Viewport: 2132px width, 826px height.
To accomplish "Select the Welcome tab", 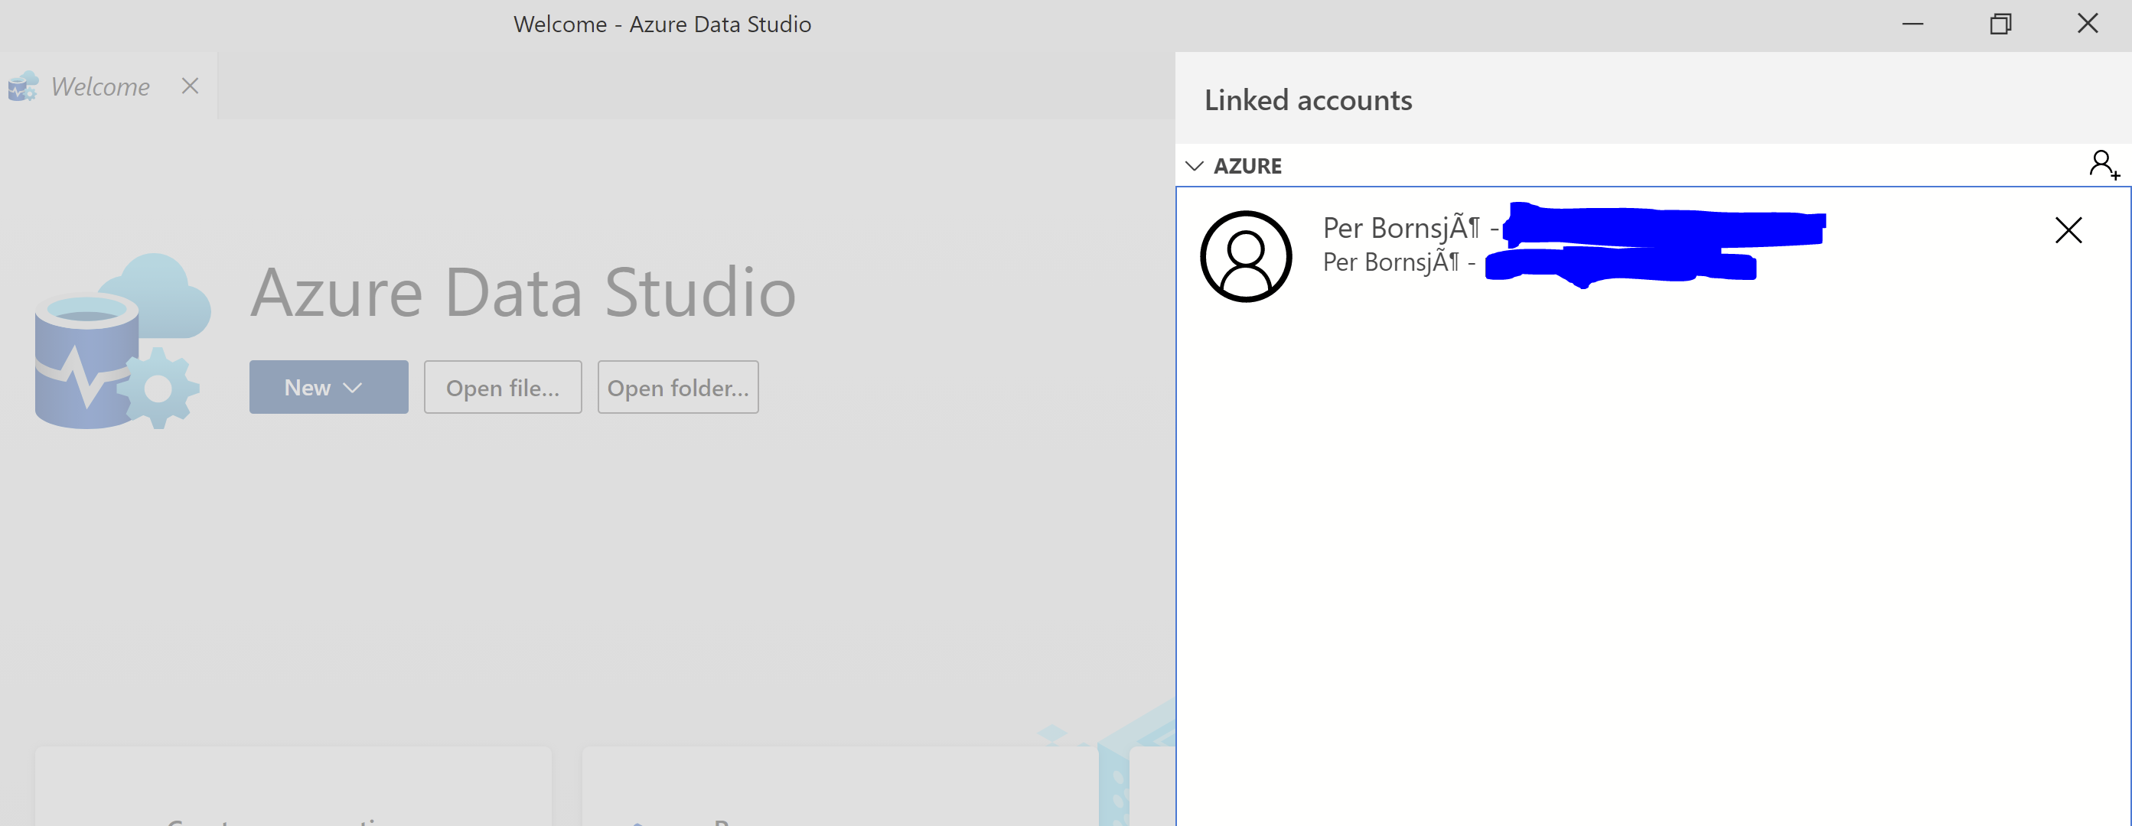I will tap(99, 85).
